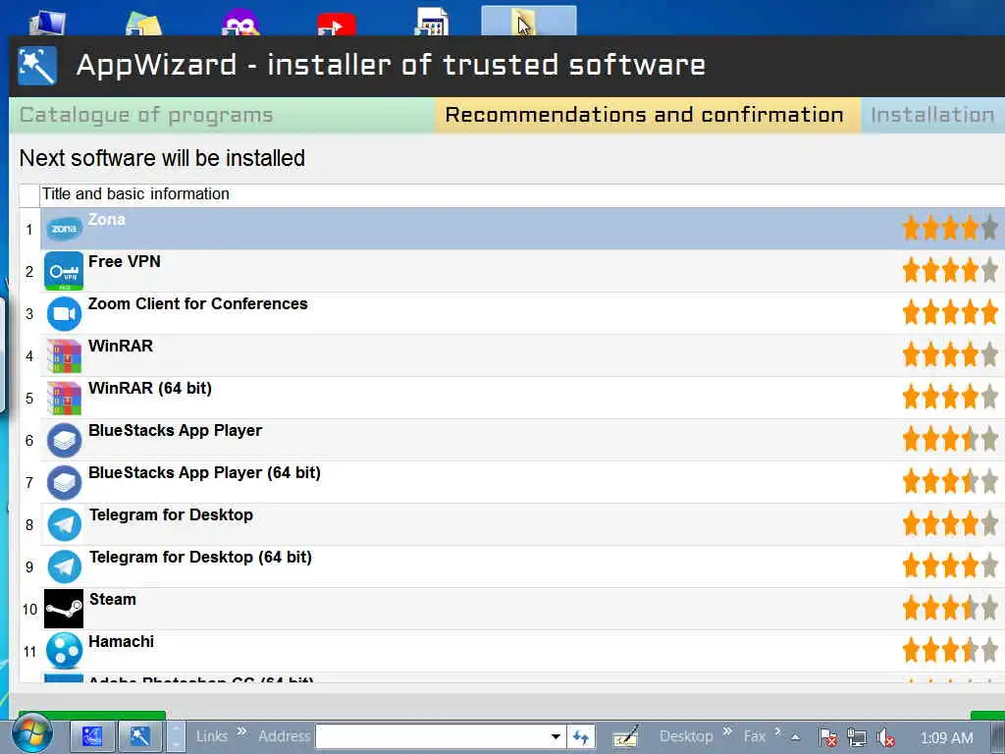Screen dimensions: 1005x754
Task: Open the computer monitor desktop shortcut
Action: point(47,24)
